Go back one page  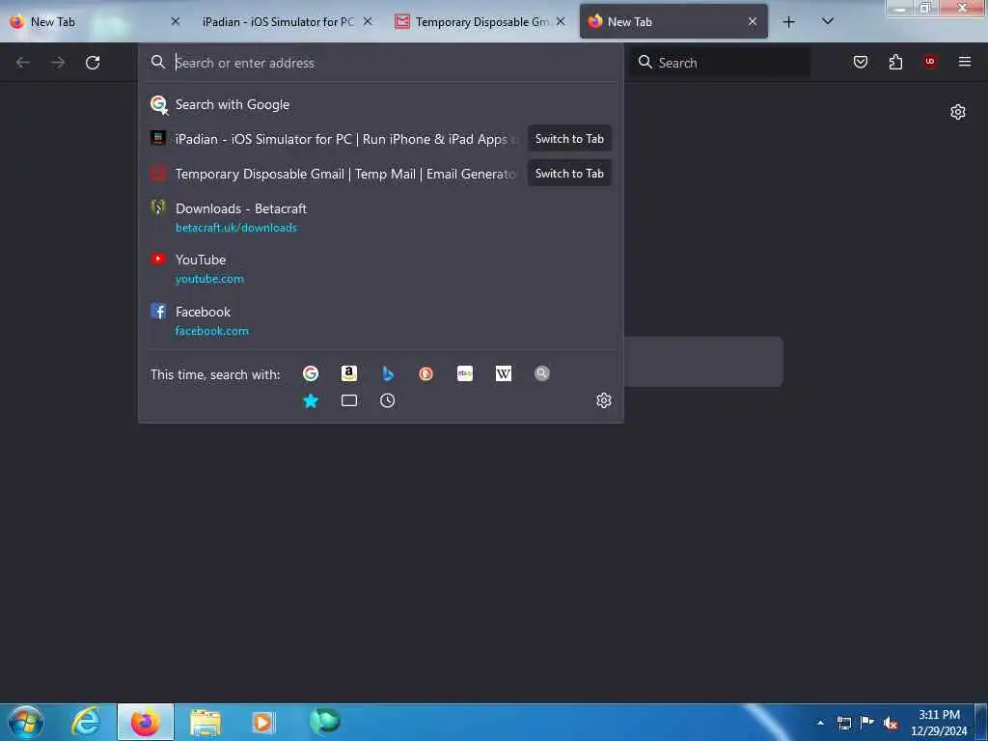point(23,63)
